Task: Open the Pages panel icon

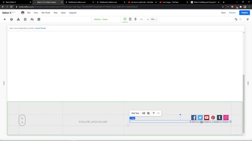Action: 25,19
